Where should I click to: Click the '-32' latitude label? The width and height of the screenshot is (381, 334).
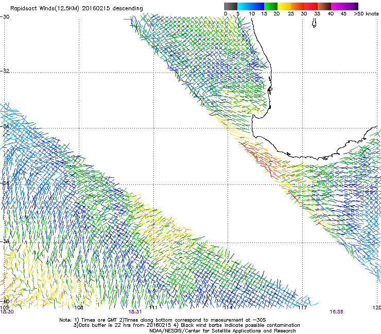point(5,71)
